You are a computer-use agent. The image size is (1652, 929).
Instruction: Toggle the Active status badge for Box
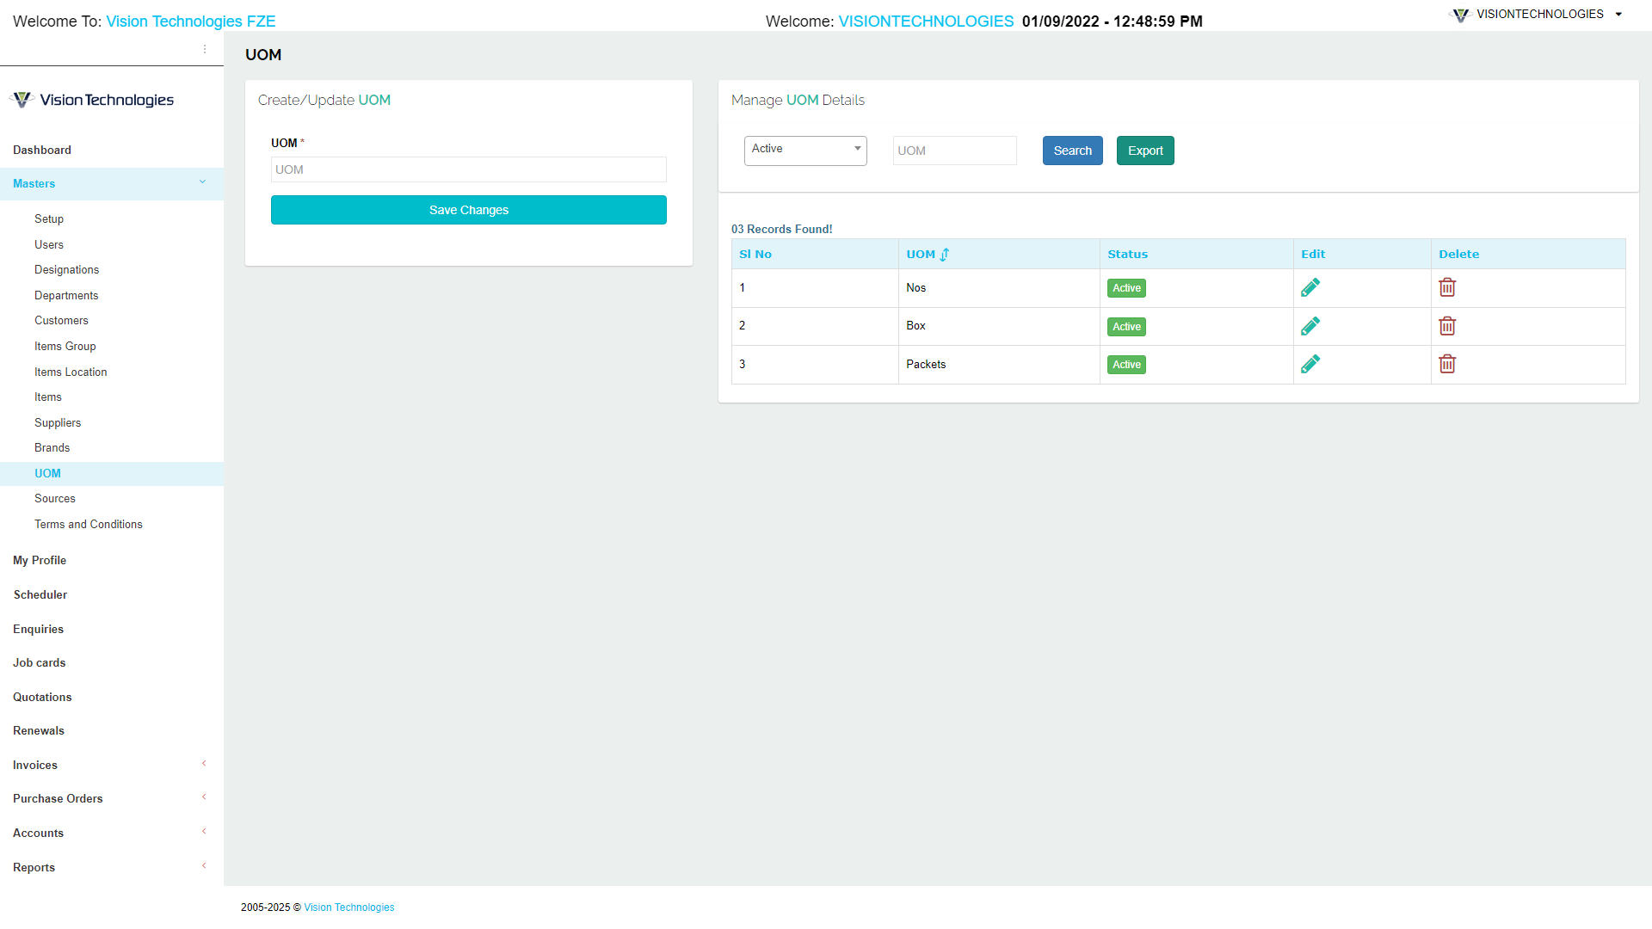coord(1126,326)
